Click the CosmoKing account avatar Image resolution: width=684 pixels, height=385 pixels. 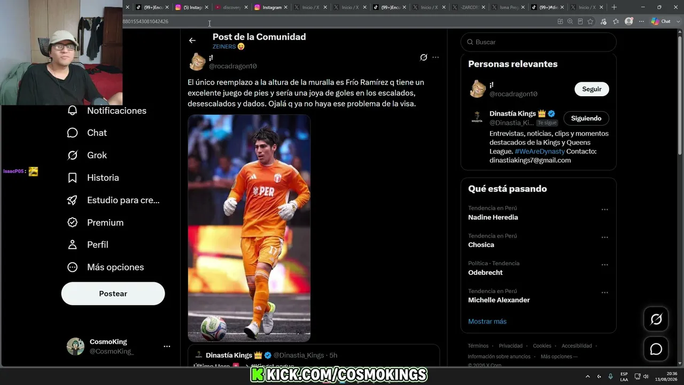[75, 346]
